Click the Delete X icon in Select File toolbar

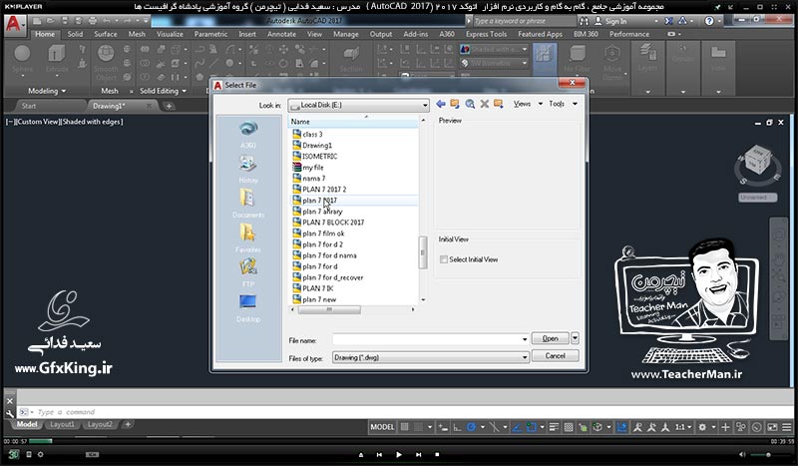coord(485,104)
